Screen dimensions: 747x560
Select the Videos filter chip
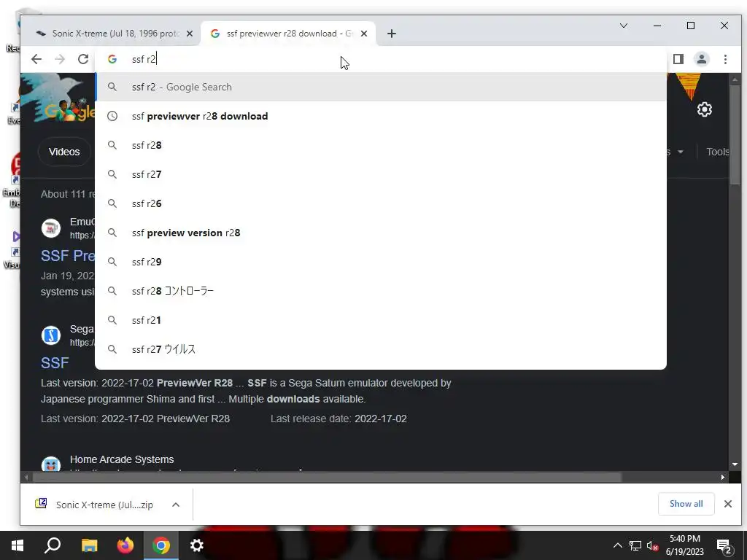coord(64,152)
